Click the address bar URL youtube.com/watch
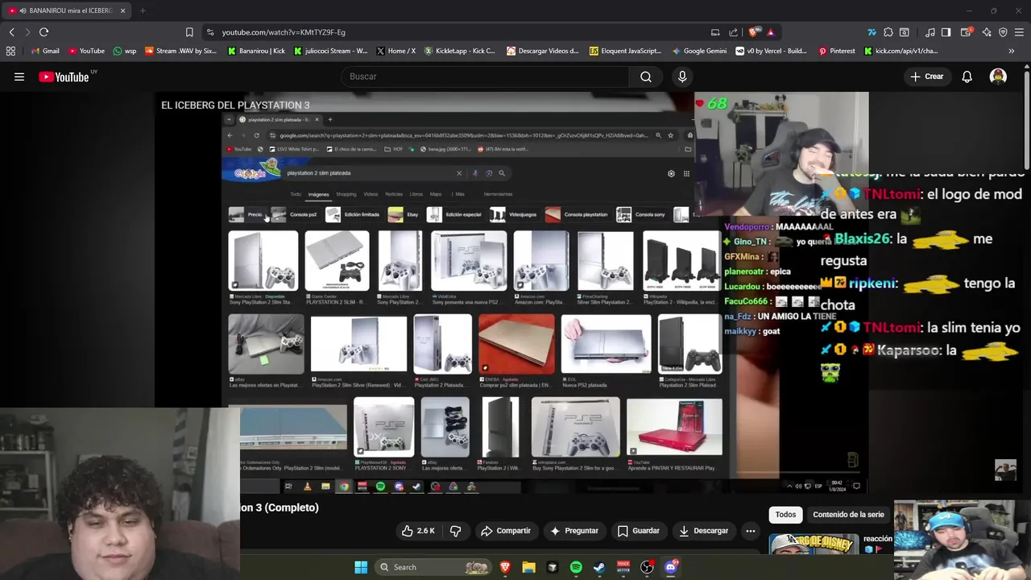The image size is (1031, 580). coord(284,32)
